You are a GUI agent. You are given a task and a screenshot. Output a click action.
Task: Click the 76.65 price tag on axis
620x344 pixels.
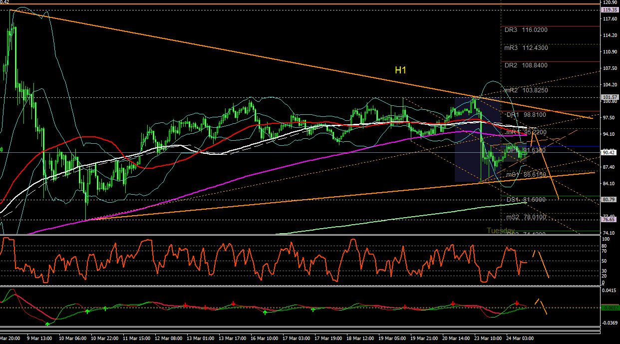[x=610, y=220]
